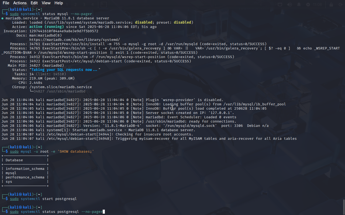Click the 'status postgresql --no-pager' command line
This screenshot has height=215, width=345.
(56, 212)
